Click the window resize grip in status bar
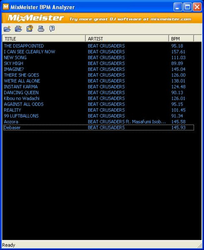 [x=199, y=245]
